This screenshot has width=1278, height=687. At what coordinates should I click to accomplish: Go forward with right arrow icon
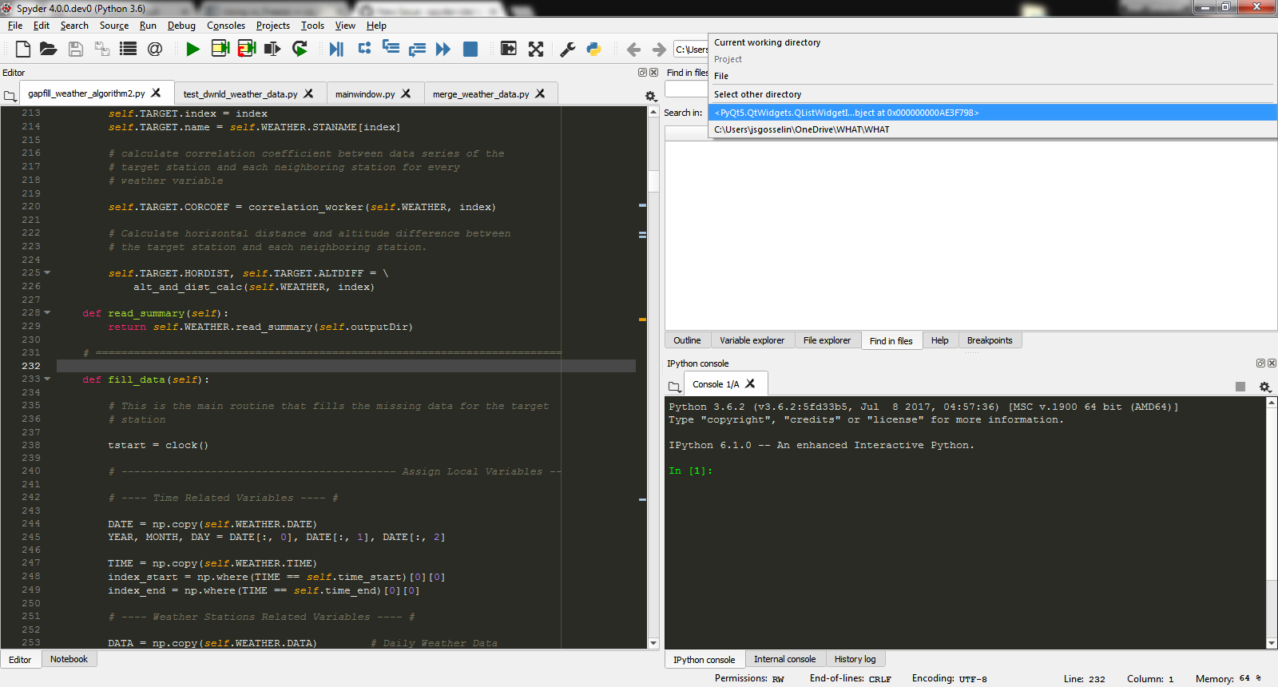[659, 50]
